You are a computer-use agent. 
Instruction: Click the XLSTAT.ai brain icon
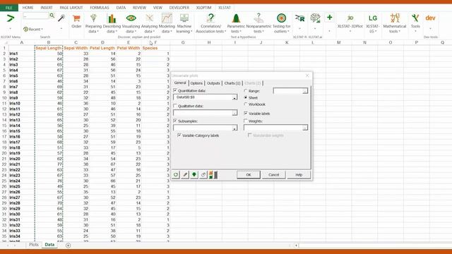coord(315,18)
